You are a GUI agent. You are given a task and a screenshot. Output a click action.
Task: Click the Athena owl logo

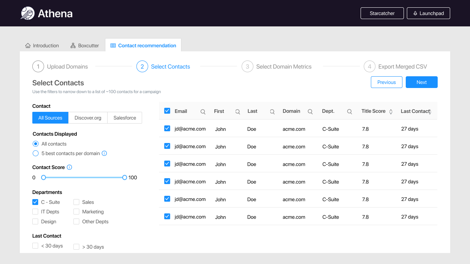28,13
